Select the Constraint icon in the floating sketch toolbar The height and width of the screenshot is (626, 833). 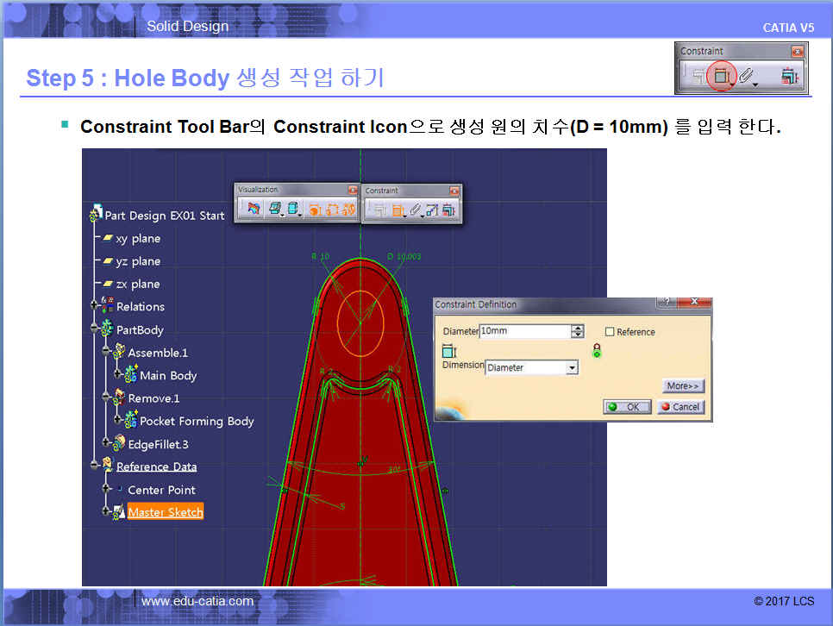[x=398, y=210]
